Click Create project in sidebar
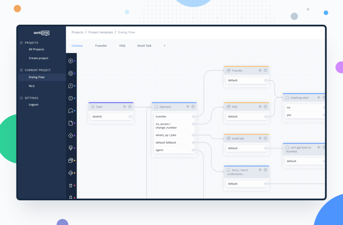 coord(39,58)
